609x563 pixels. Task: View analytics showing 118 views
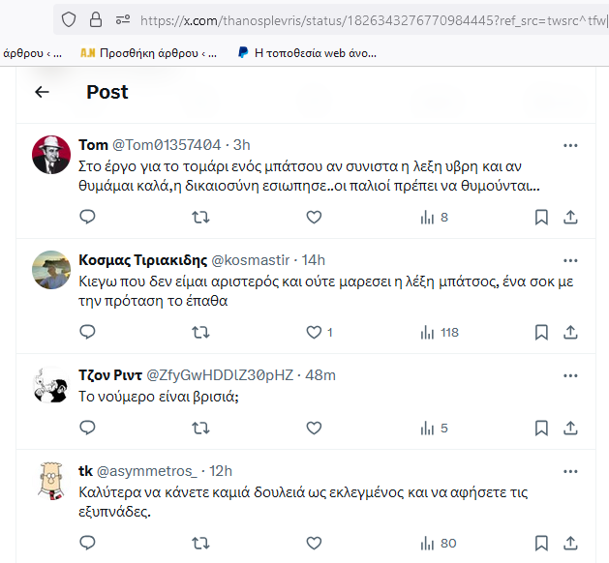[440, 333]
